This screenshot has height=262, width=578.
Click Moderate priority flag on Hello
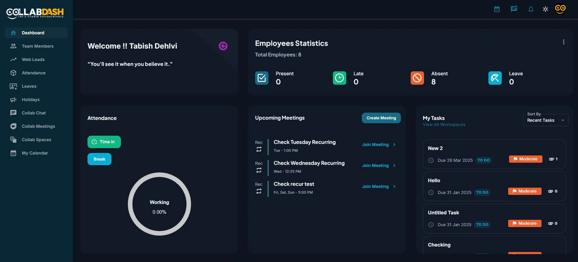(525, 191)
